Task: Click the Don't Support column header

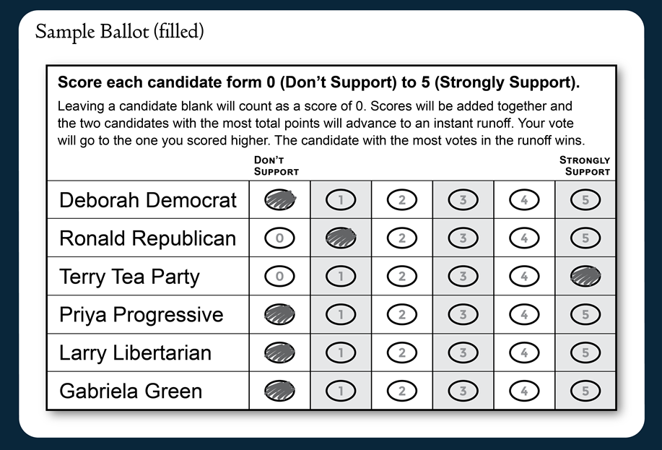Action: point(276,165)
